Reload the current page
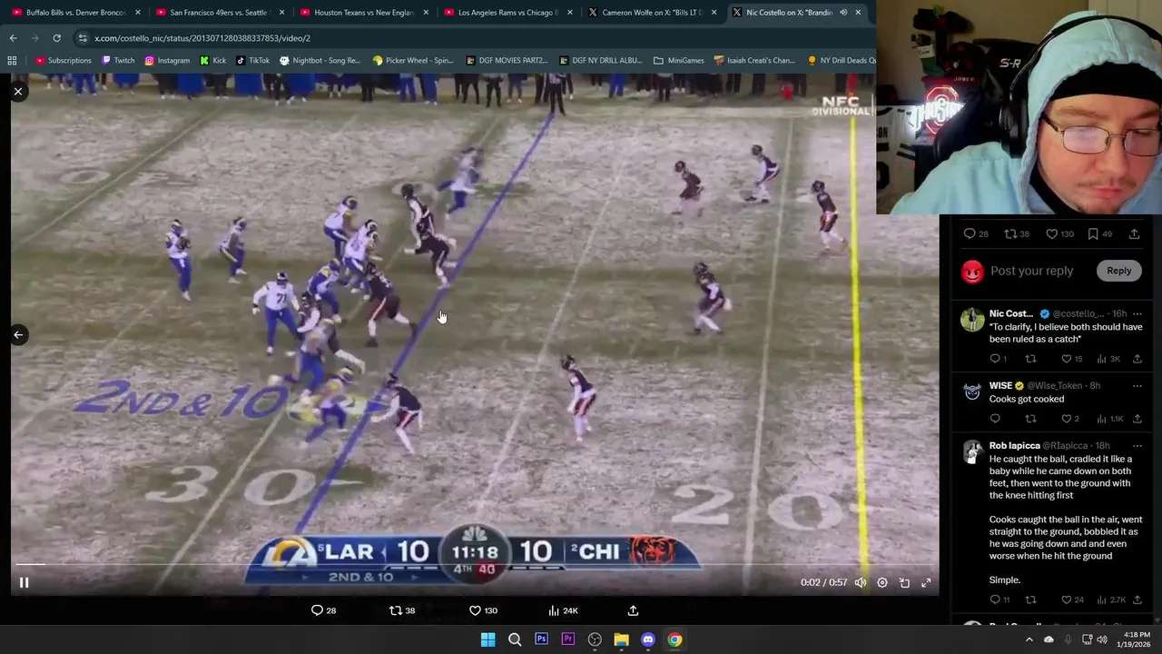1162x654 pixels. pos(56,38)
